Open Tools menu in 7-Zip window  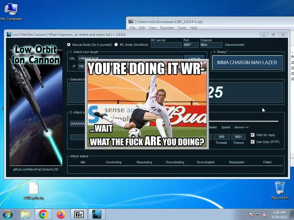(x=182, y=28)
